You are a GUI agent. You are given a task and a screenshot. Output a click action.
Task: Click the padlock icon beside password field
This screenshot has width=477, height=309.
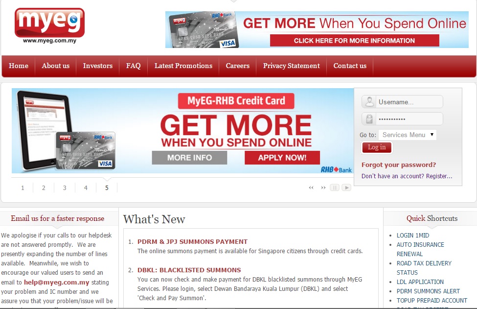[x=369, y=119]
